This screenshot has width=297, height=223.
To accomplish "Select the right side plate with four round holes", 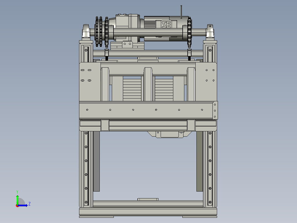I will [206, 82].
